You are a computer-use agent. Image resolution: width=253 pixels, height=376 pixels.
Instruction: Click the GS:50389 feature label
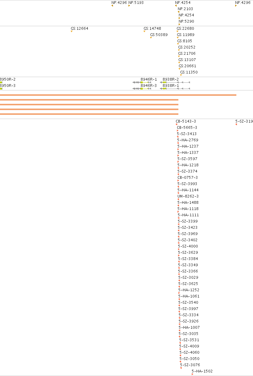(159, 35)
